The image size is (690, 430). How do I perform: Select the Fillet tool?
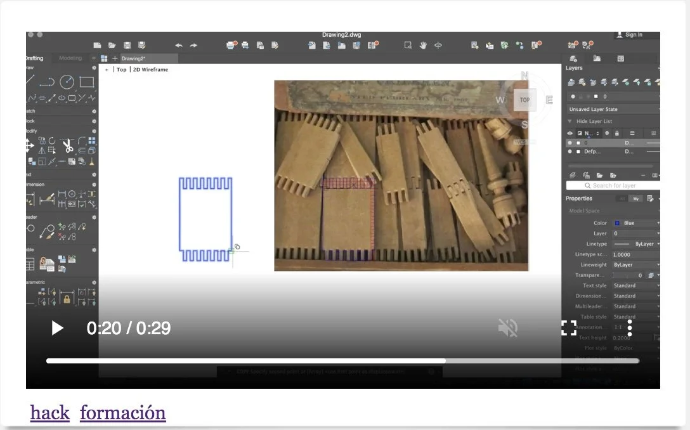[x=82, y=140]
